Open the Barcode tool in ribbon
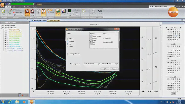This screenshot has width=185, height=104. (x=93, y=11)
